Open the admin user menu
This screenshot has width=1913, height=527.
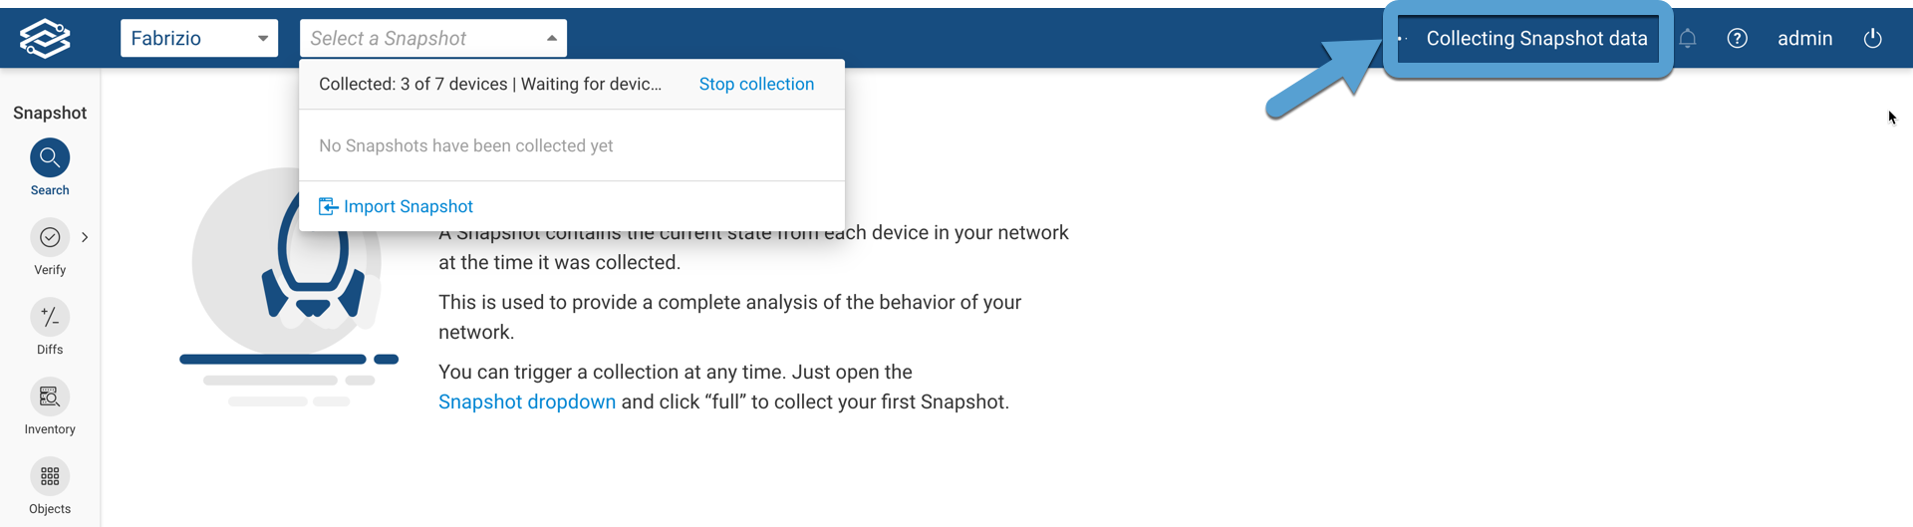(1804, 39)
